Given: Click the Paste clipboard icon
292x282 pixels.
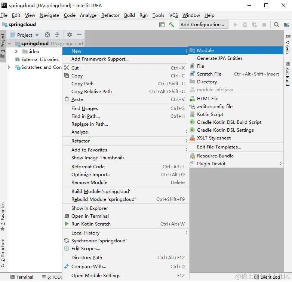Looking at the screenshot, I should coord(67,99).
